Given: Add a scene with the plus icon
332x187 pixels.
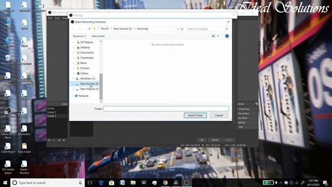Looking at the screenshot, I should (49, 140).
